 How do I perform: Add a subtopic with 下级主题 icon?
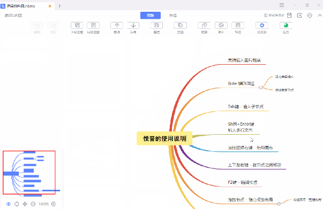tap(77, 26)
